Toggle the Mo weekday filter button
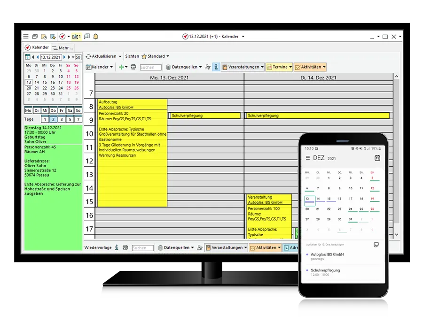Image resolution: width=423 pixels, height=317 pixels. (x=29, y=110)
